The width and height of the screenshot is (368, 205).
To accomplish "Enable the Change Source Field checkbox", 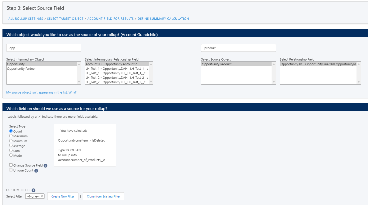I will click(11, 165).
